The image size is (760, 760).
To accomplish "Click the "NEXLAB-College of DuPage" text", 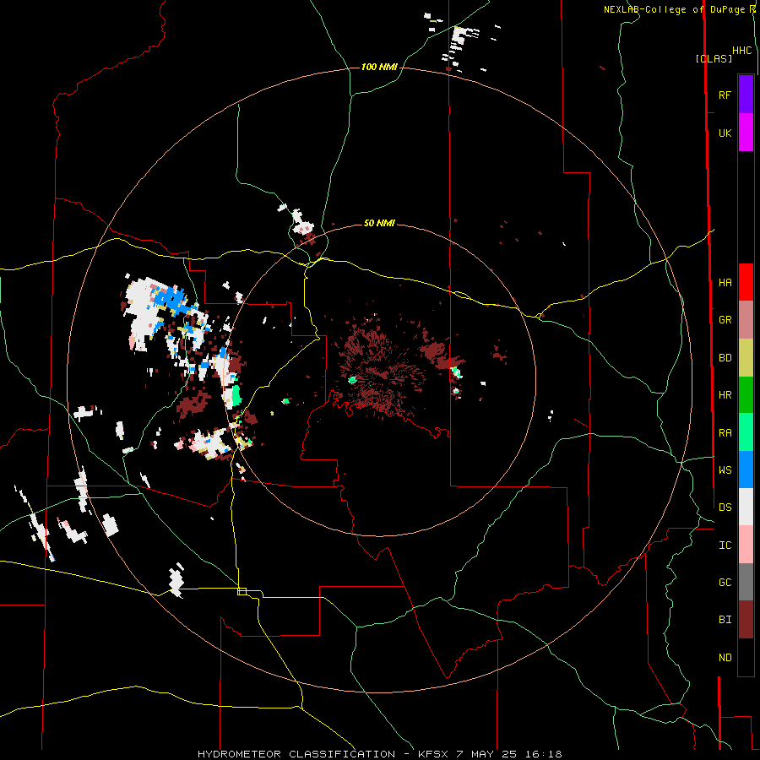I will (x=674, y=9).
